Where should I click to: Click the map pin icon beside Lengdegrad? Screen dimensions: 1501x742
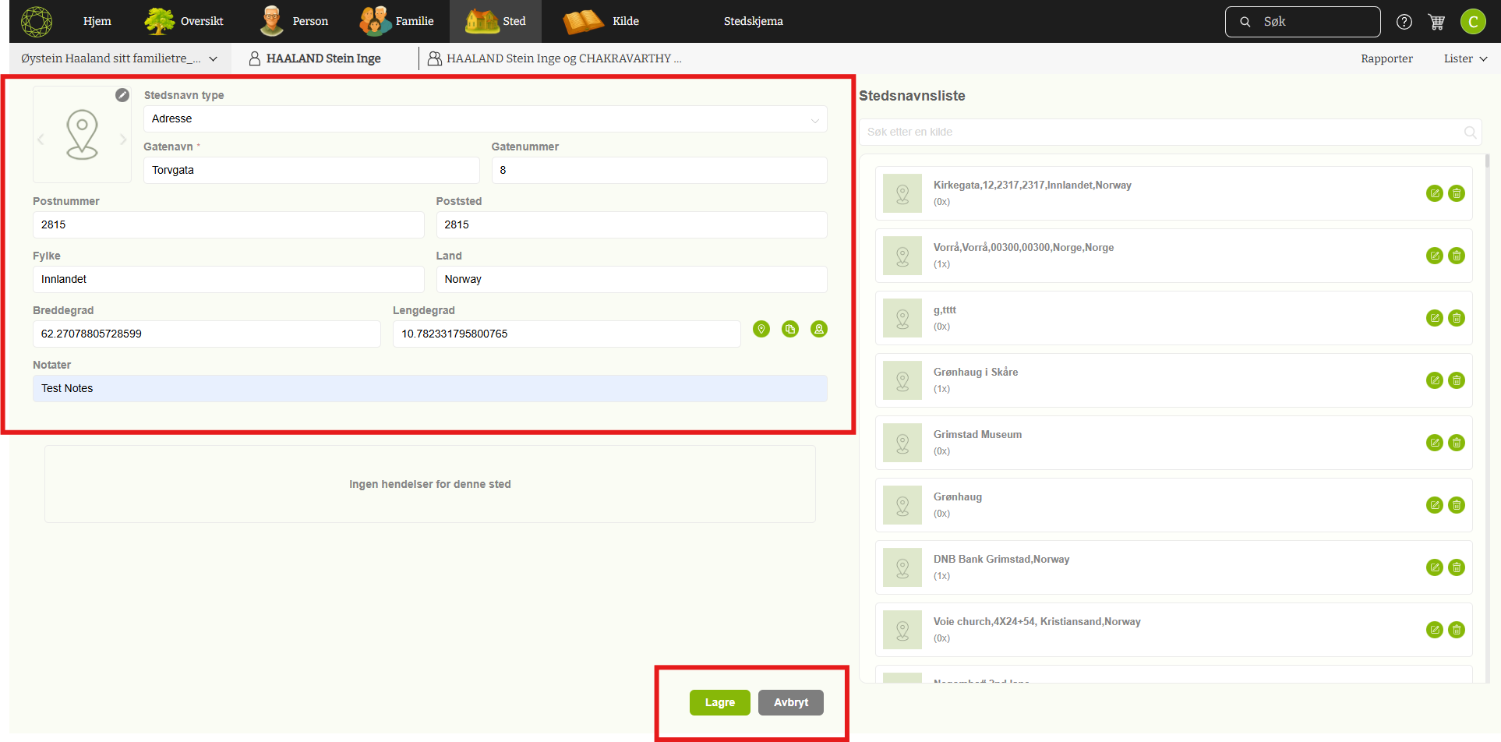[761, 329]
